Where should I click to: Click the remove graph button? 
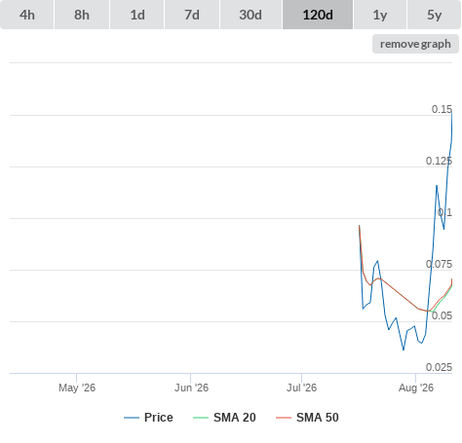pos(415,44)
